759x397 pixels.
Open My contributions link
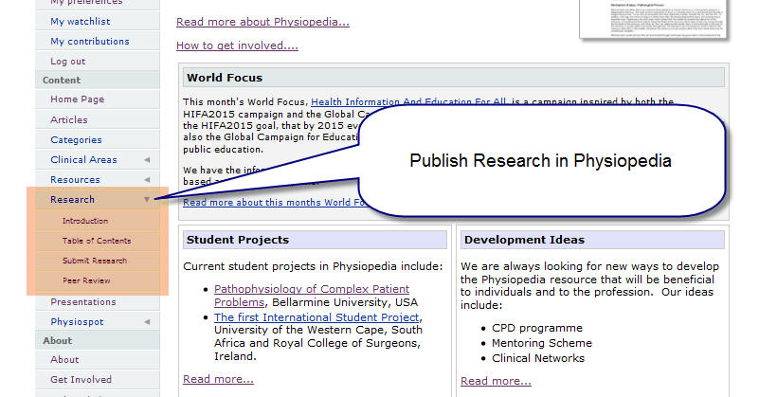[90, 41]
